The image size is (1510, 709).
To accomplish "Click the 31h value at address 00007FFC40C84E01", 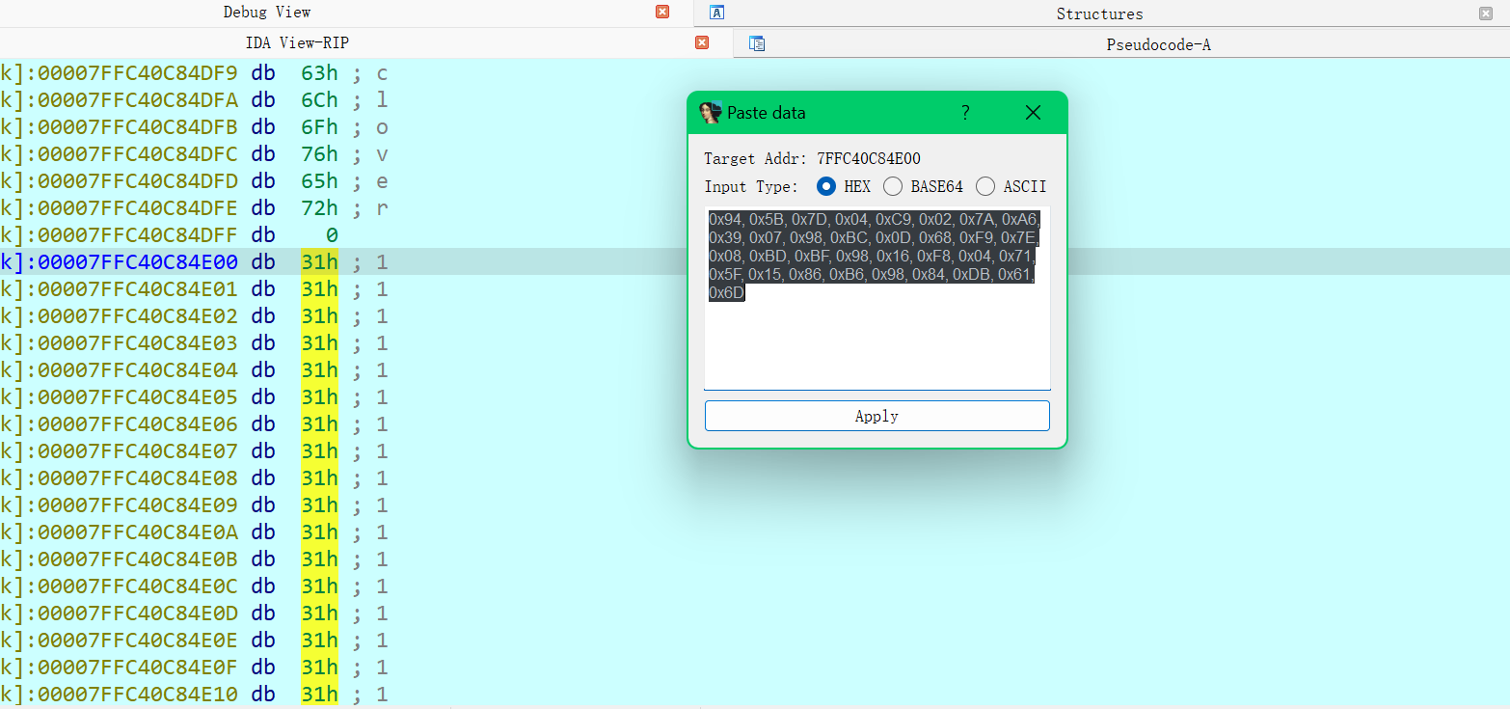I will coord(319,288).
